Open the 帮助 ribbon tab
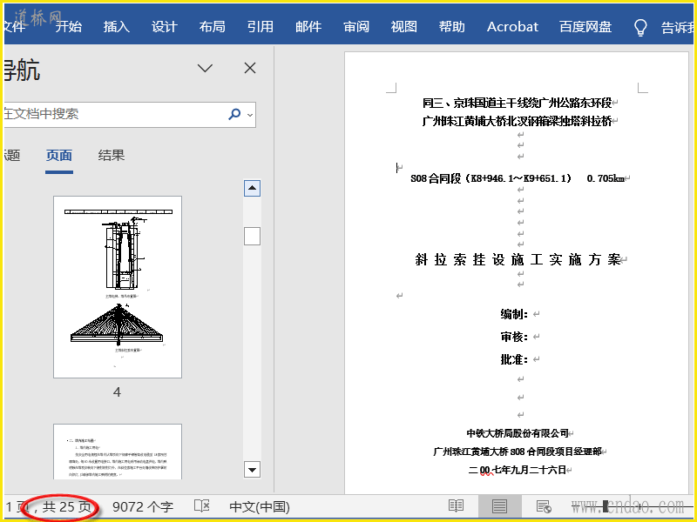This screenshot has width=697, height=522. pos(451,27)
